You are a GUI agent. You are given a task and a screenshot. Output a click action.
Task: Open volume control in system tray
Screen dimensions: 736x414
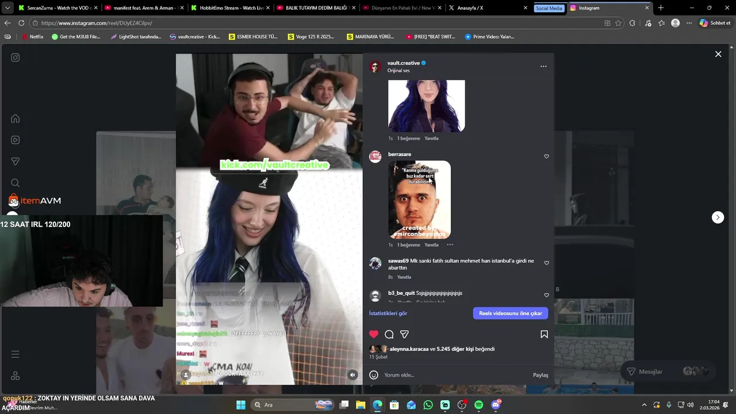coord(690,405)
